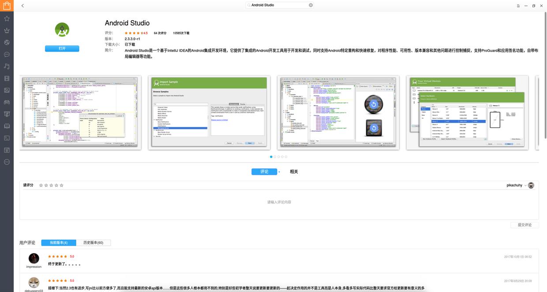
Task: Open the Import Sample screenshot thumbnail
Action: point(209,113)
